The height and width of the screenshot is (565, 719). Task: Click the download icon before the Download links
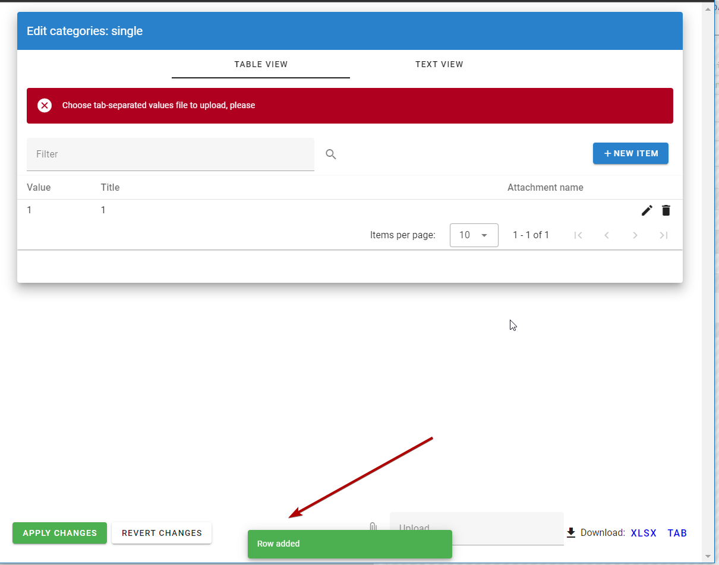(572, 532)
